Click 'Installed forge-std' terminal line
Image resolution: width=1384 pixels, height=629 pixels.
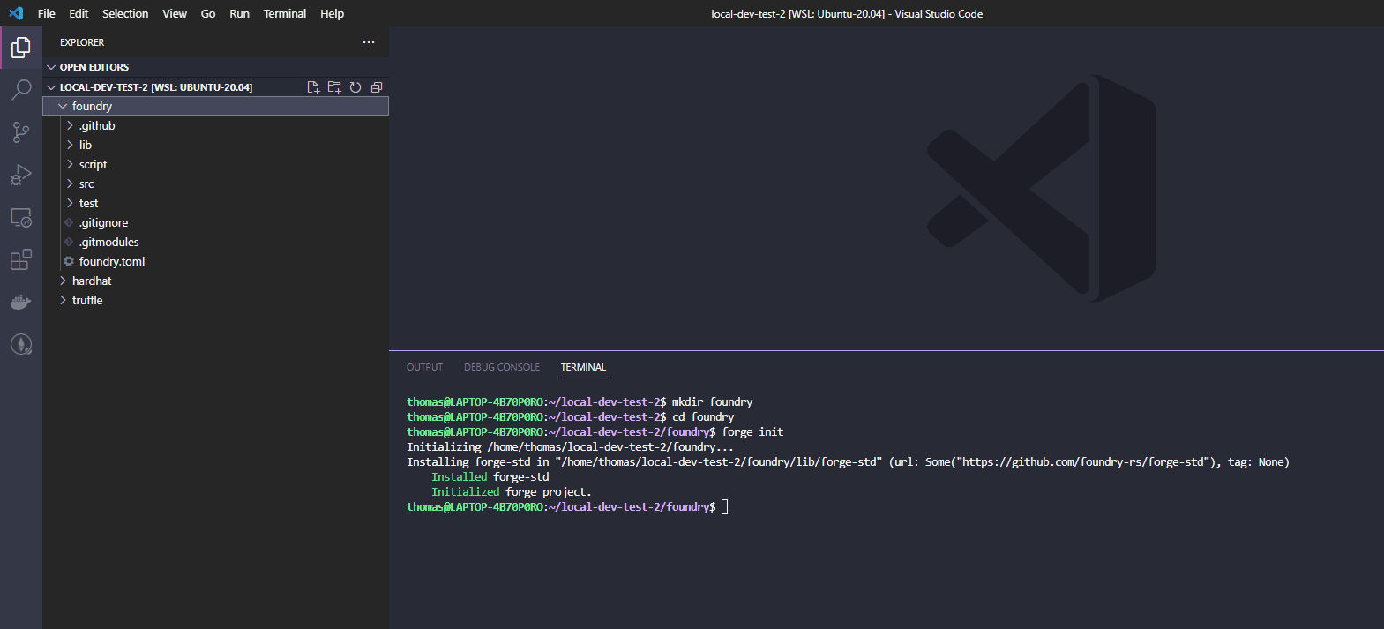pyautogui.click(x=490, y=477)
